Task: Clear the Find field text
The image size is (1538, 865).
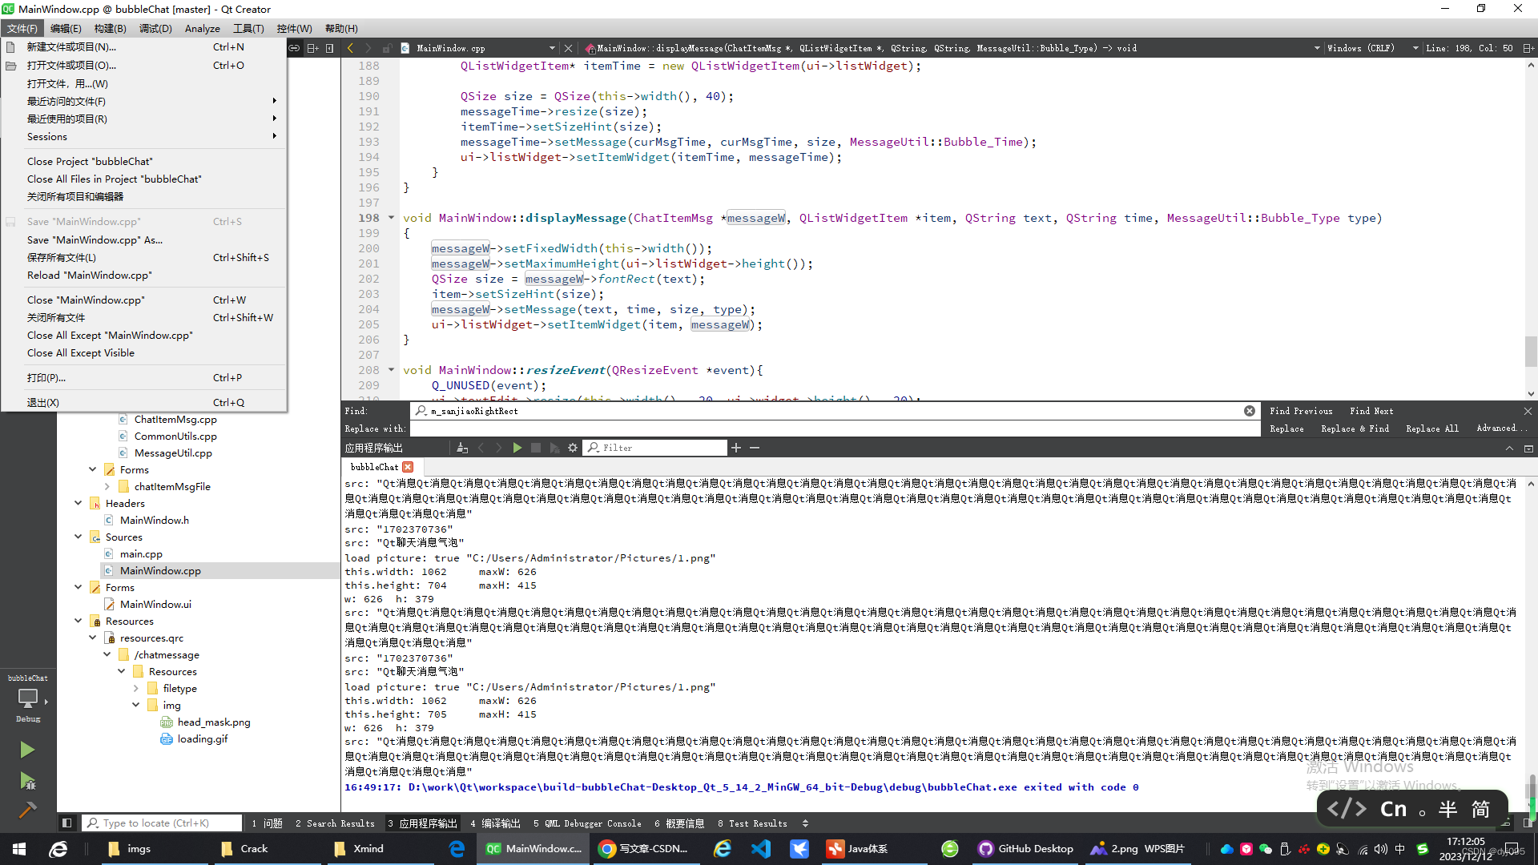Action: (1249, 411)
